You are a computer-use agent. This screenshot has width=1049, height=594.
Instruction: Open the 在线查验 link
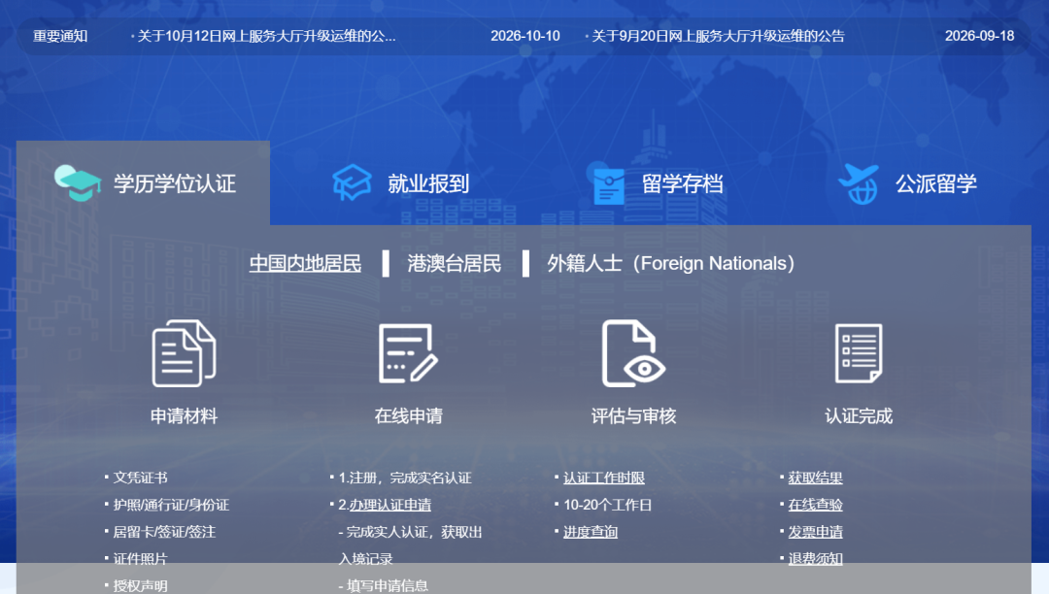tap(815, 505)
